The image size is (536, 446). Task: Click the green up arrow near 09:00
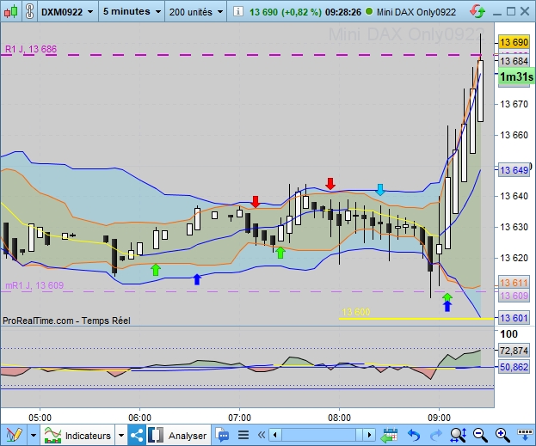click(447, 296)
